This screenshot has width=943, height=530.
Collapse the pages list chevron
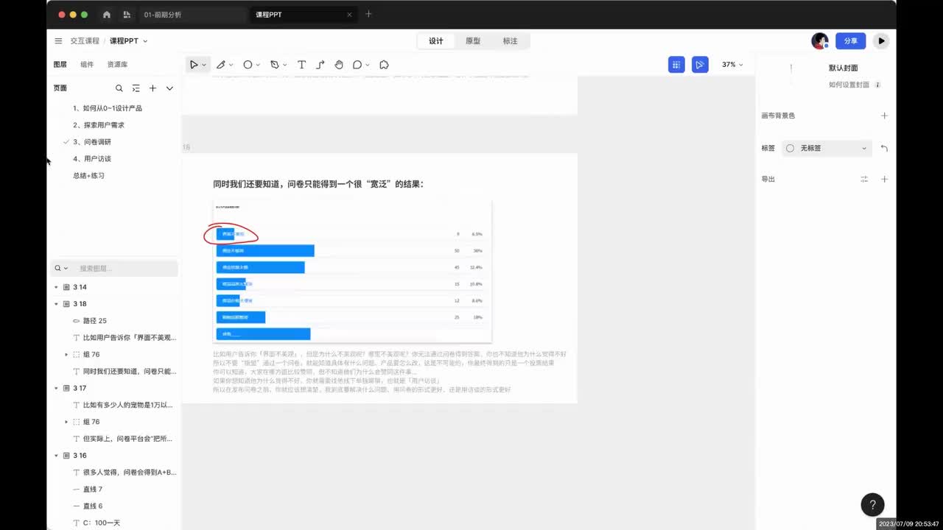pyautogui.click(x=169, y=88)
